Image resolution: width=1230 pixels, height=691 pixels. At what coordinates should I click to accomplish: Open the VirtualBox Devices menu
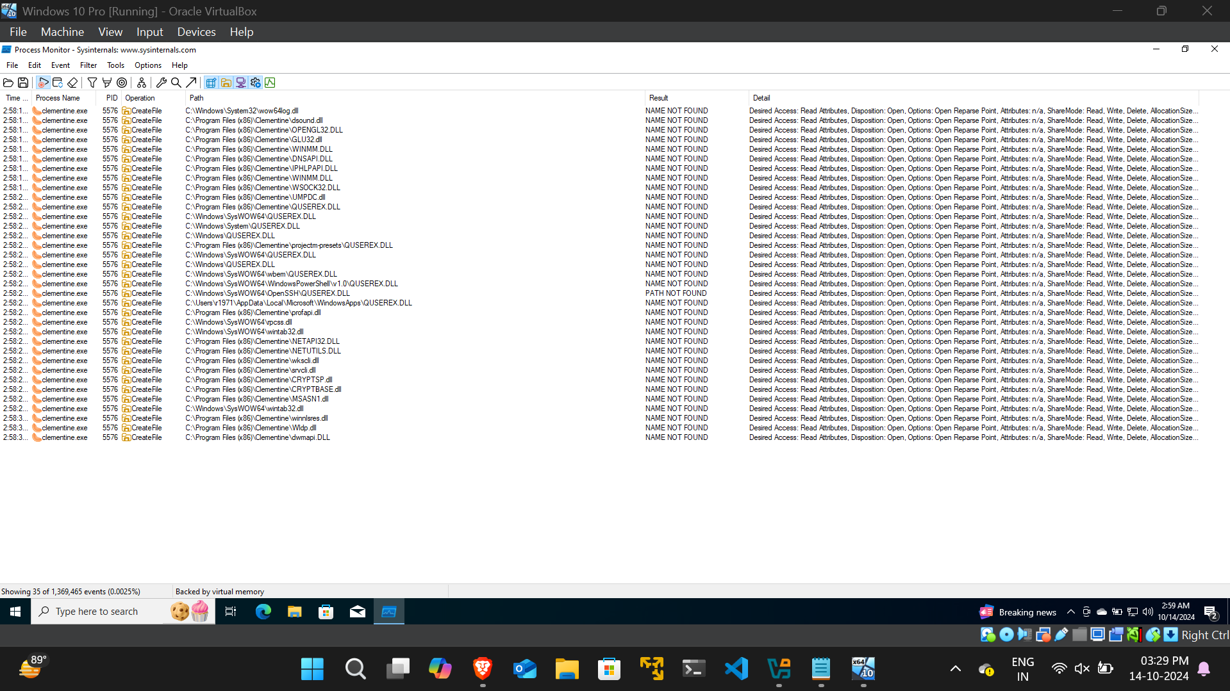click(x=196, y=32)
